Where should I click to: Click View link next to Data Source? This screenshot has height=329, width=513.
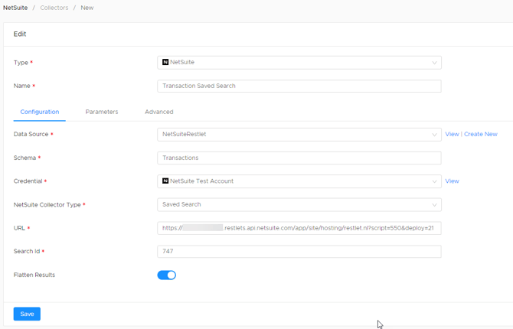pos(452,134)
